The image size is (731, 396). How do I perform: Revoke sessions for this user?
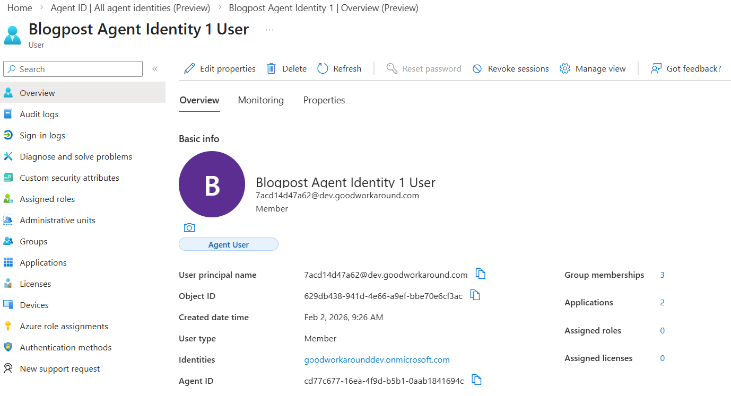point(511,69)
